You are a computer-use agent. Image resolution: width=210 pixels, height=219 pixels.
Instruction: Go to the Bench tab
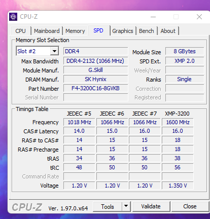click(x=147, y=31)
